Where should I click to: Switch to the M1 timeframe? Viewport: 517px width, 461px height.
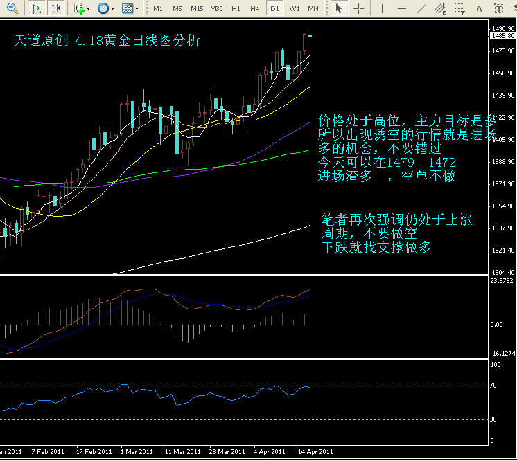click(158, 8)
